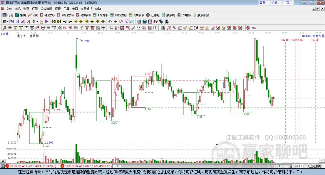Open the 9T四方形 tool
325x175 pixels.
coord(119,15)
